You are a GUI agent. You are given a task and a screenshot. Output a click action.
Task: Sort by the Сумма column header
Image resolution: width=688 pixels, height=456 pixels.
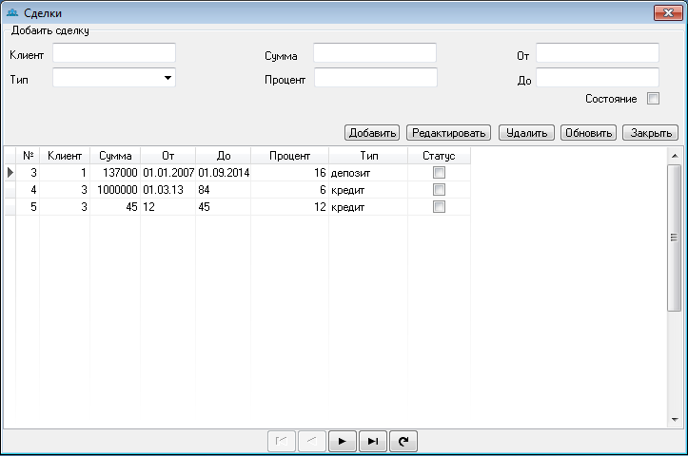(x=115, y=156)
